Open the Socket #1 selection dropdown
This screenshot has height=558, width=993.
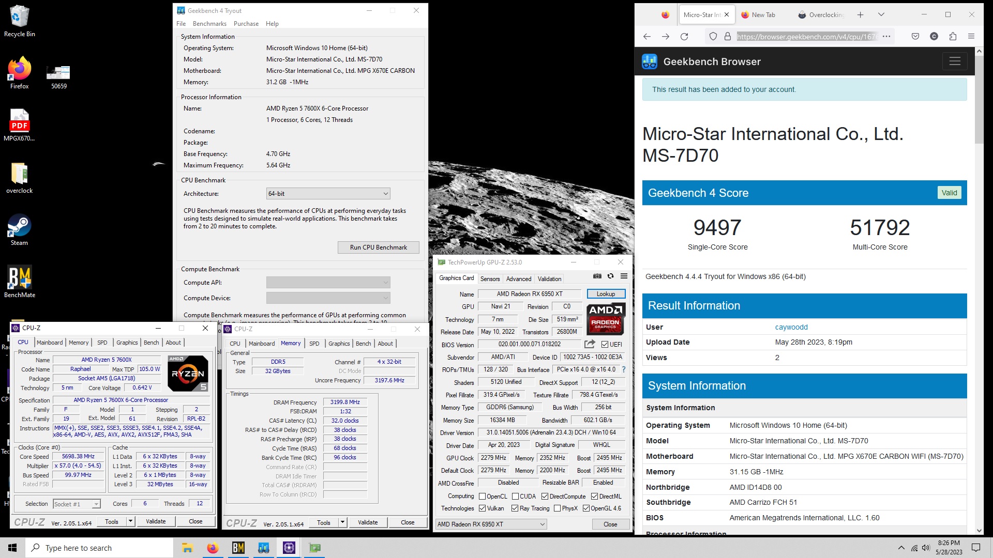click(77, 504)
